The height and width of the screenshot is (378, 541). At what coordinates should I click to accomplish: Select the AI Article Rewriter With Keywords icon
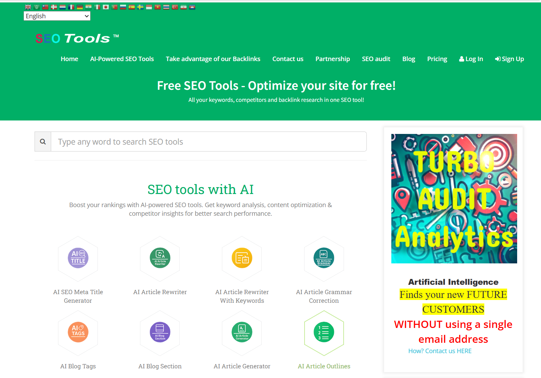tap(242, 258)
